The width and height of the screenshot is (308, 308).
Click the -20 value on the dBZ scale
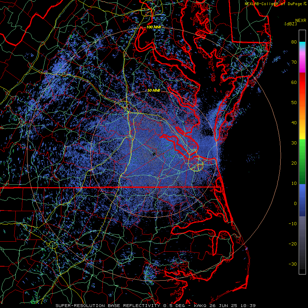tap(293, 244)
